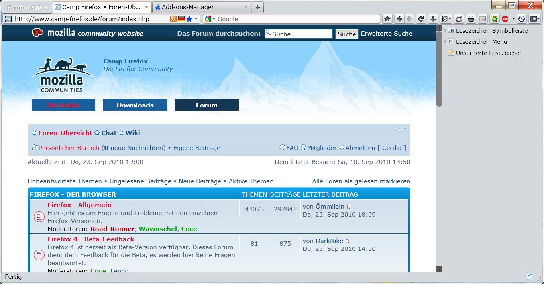This screenshot has width=544, height=284.
Task: Click the Forward arrow button
Action: (x=409, y=19)
